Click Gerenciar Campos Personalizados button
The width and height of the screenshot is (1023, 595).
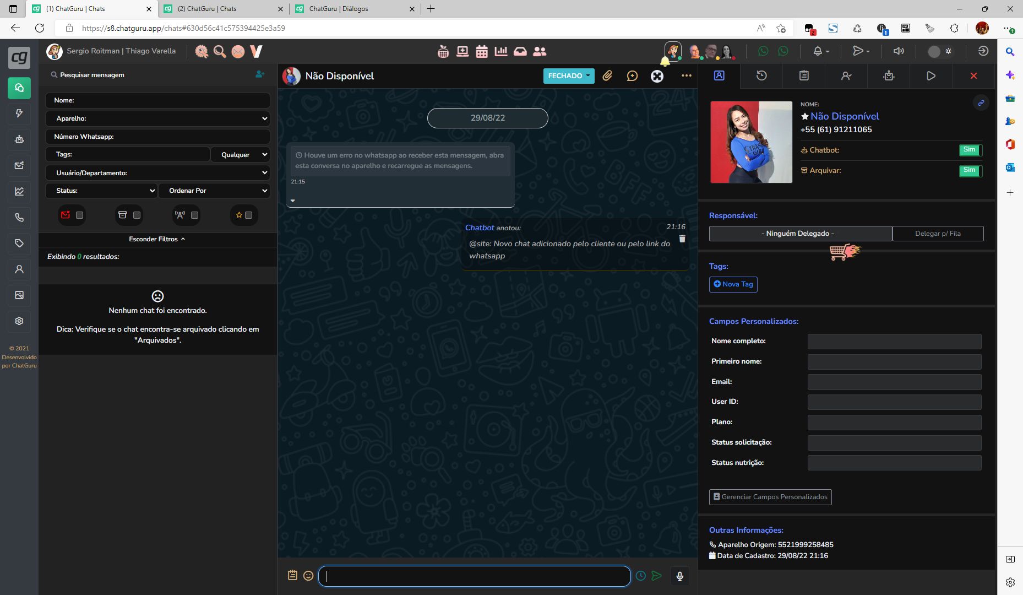click(x=770, y=497)
